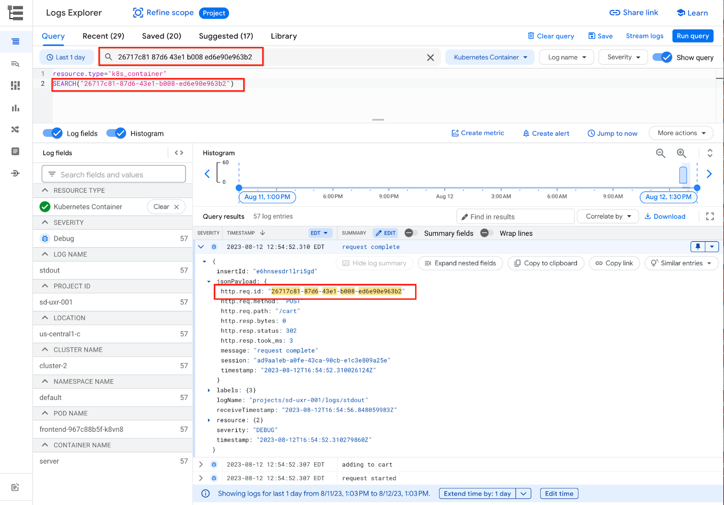
Task: Open the Kubernetes Container resource dropdown
Action: 490,57
